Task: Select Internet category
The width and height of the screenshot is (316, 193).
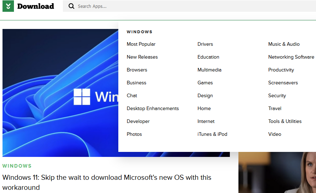Action: (x=206, y=122)
